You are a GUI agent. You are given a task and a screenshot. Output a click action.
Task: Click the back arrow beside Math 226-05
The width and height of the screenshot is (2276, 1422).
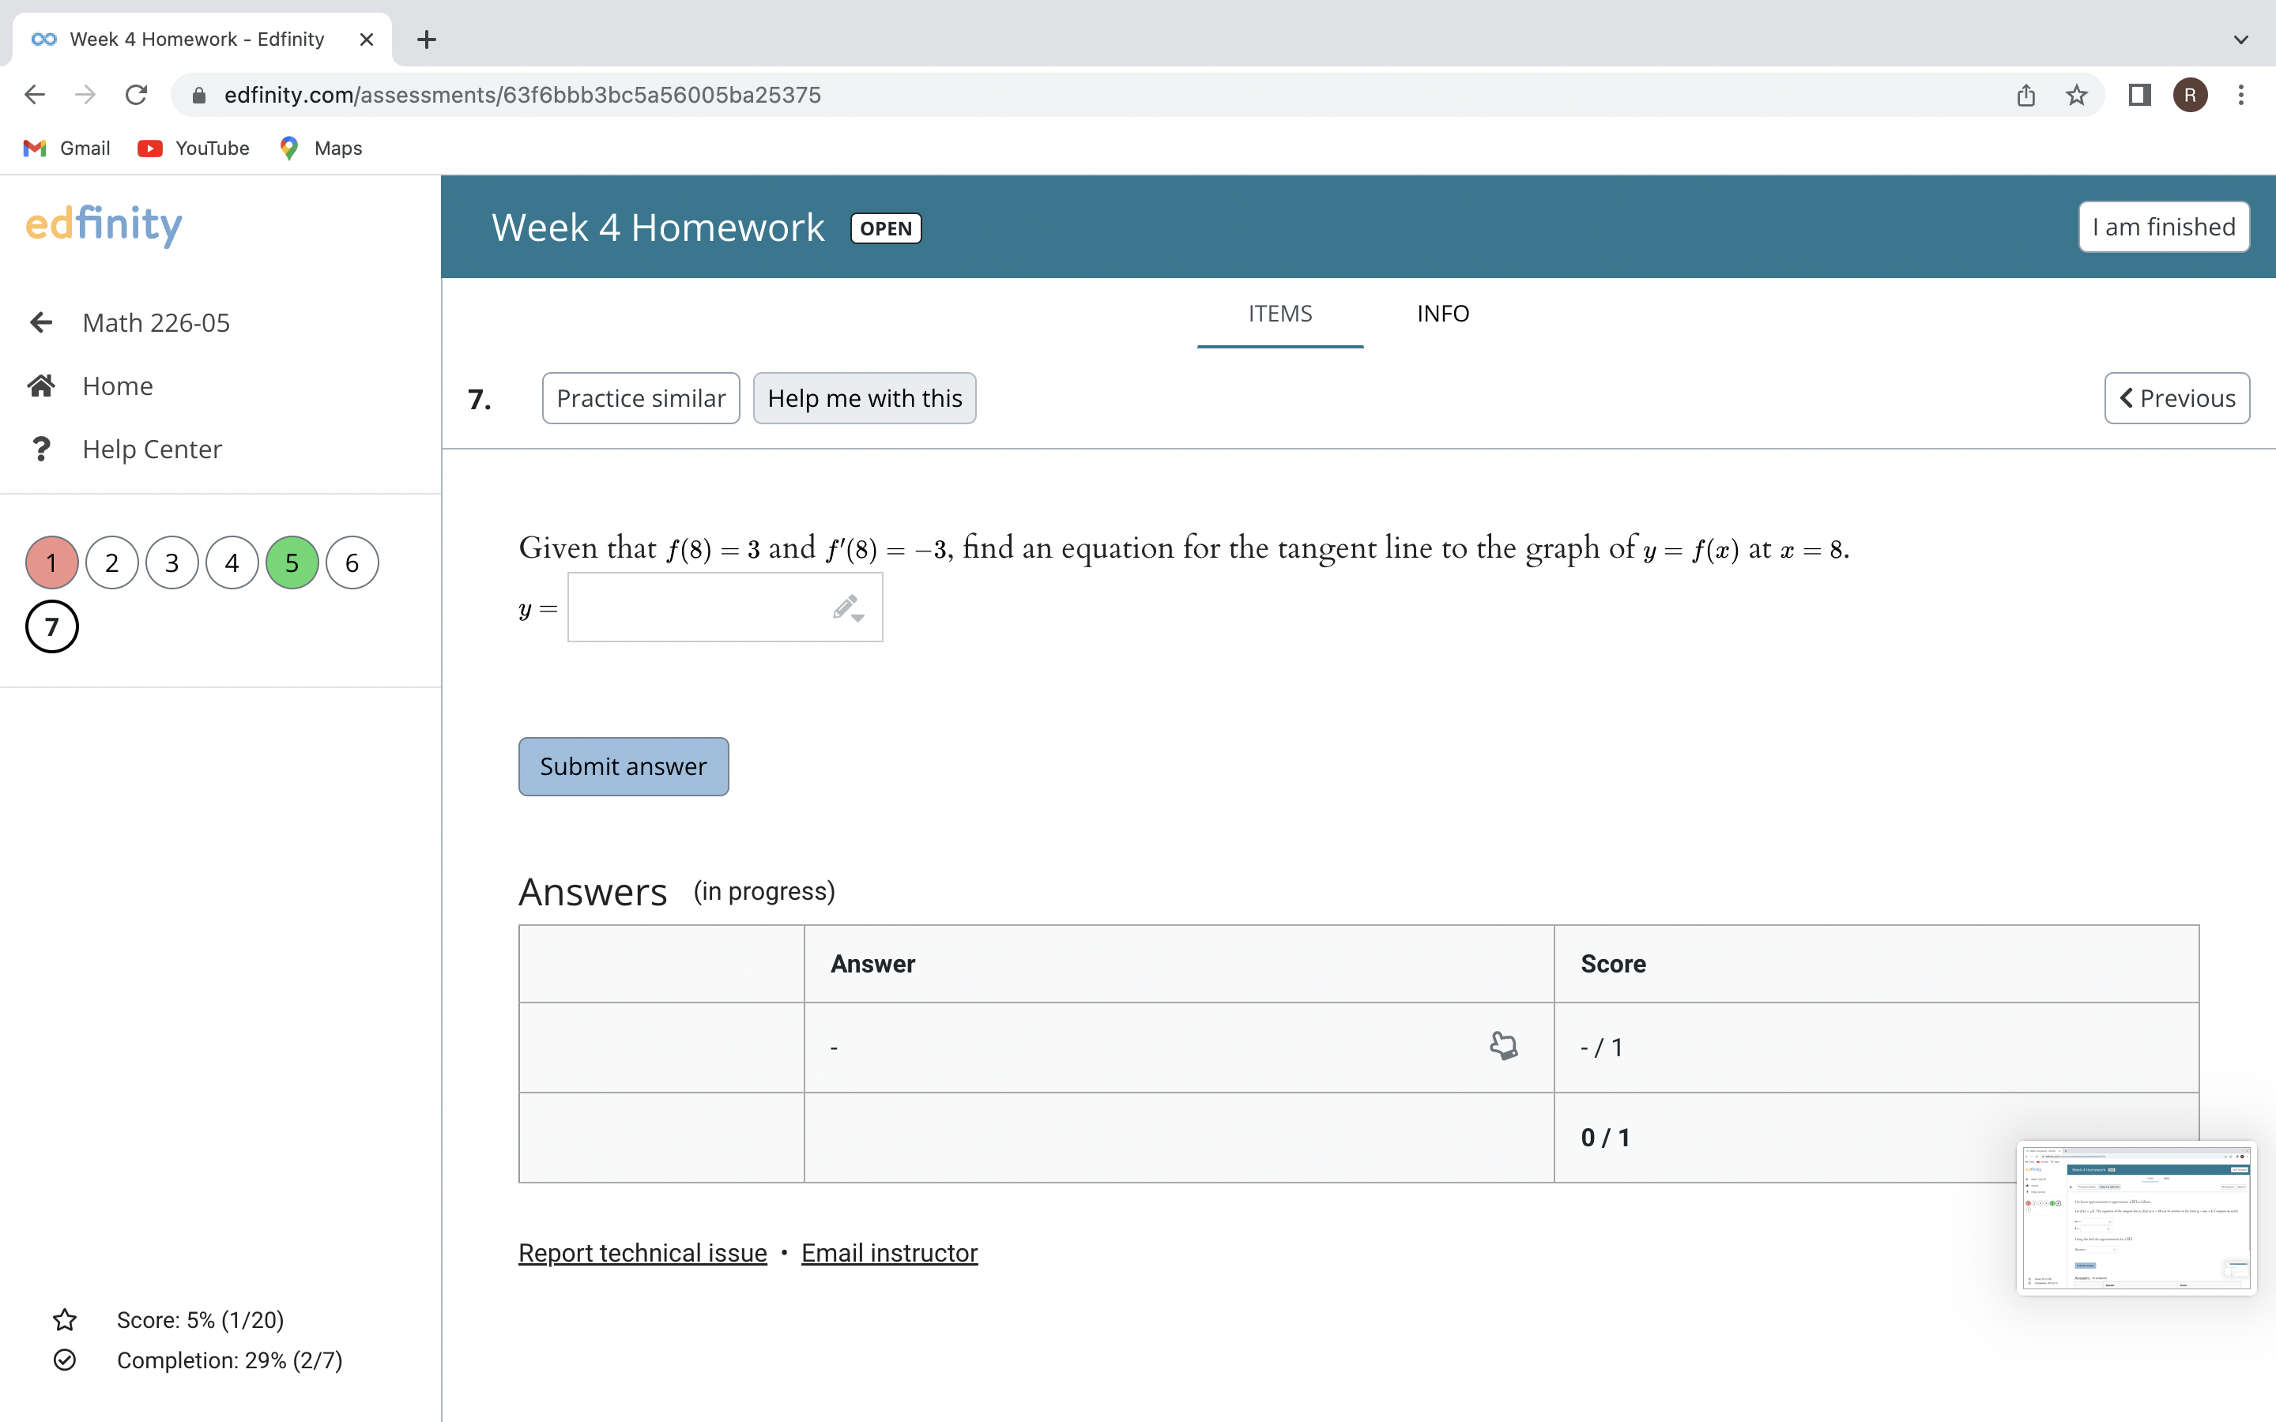click(x=41, y=322)
